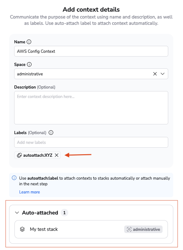Click the administrative space badge
This screenshot has width=183, height=250.
[x=143, y=229]
